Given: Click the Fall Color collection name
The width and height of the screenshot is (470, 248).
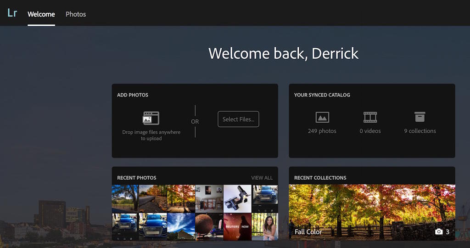Looking at the screenshot, I should (308, 232).
